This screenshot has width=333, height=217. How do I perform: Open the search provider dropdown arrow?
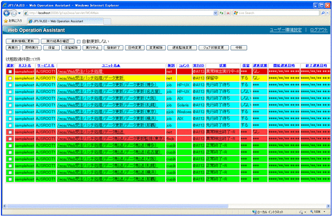[x=329, y=13]
